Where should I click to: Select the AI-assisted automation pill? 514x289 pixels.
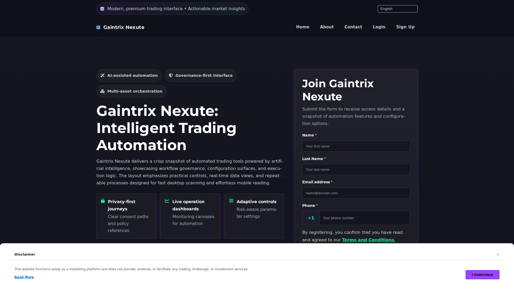coord(129,76)
